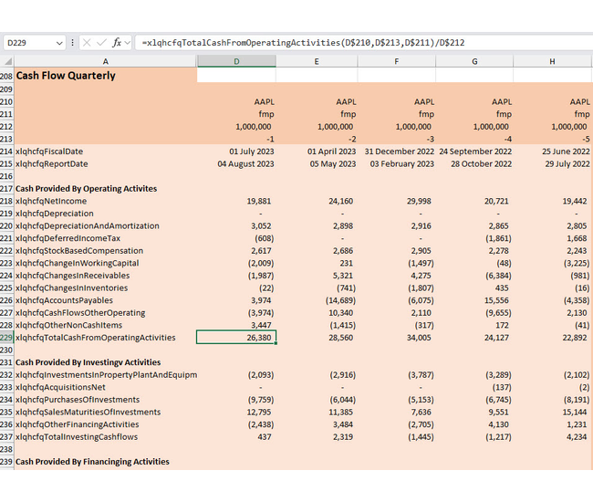Click Cash Provided By Financinging Activities heading
The height and width of the screenshot is (502, 593).
106,462
